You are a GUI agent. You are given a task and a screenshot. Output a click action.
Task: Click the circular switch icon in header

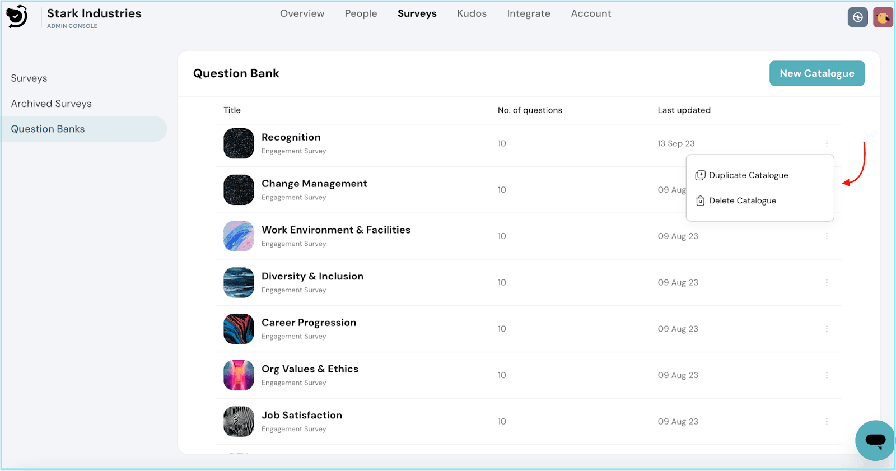pyautogui.click(x=857, y=17)
